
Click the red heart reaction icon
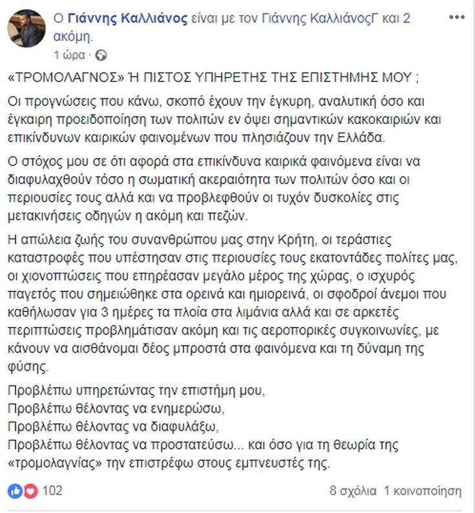pos(30,491)
